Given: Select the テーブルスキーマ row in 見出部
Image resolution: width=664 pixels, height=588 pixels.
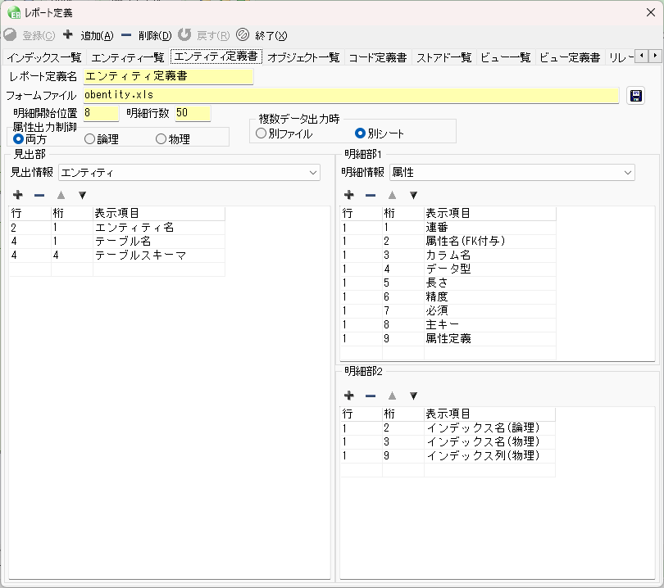Looking at the screenshot, I should (x=117, y=256).
